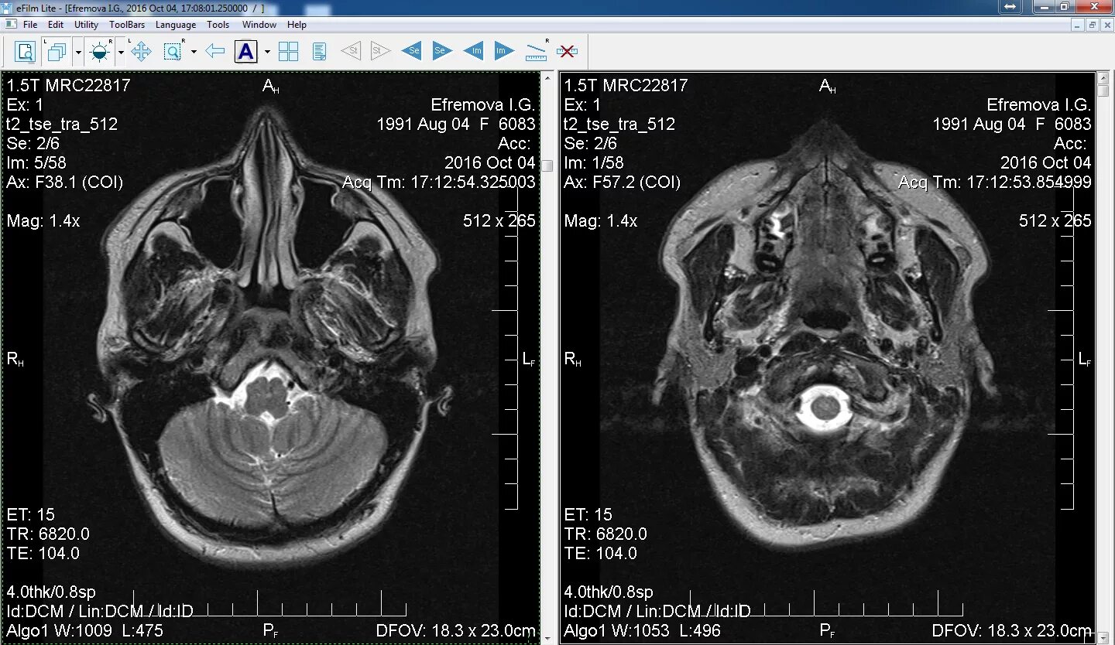1115x645 pixels.
Task: Go to next image arrow
Action: tap(504, 51)
